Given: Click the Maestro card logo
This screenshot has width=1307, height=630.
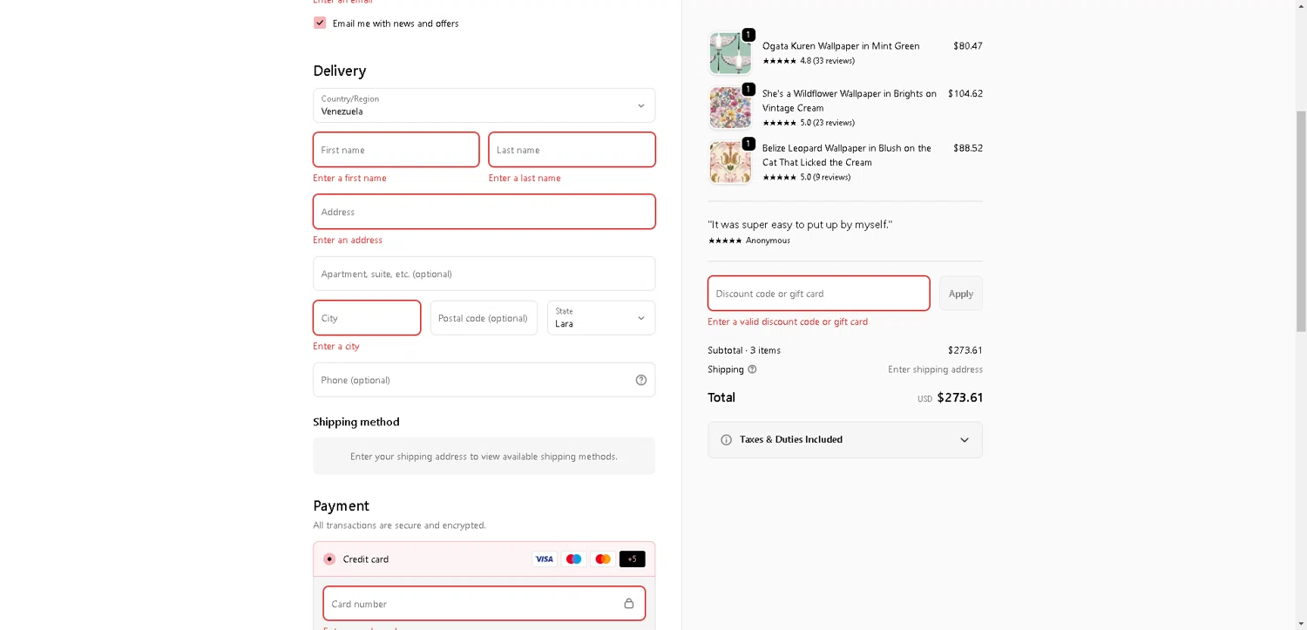Looking at the screenshot, I should (x=573, y=559).
